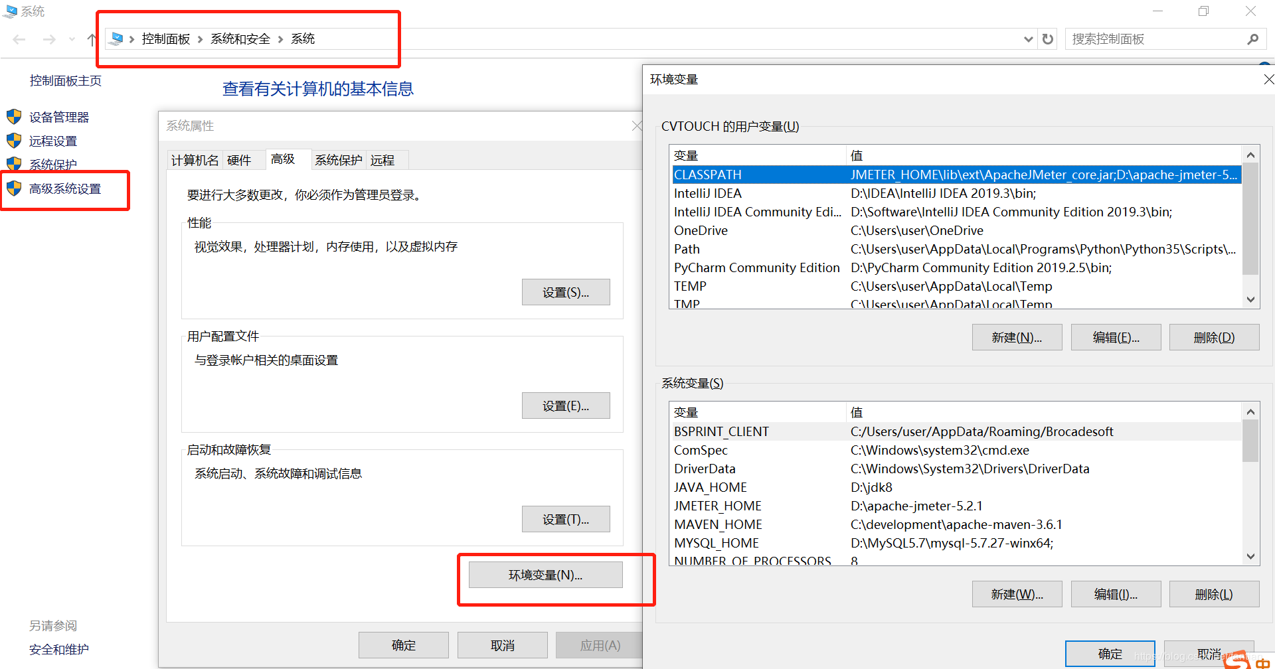
Task: Click the shield icon next to 设备管理器
Action: 14,116
